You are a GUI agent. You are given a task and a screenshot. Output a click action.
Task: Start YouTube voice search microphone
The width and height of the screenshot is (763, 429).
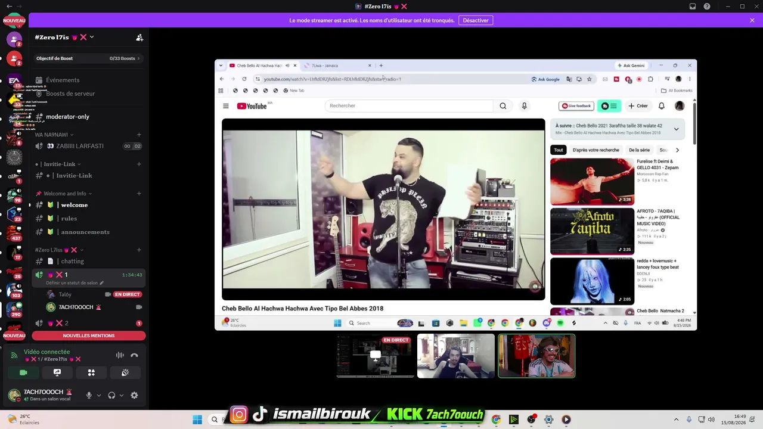pyautogui.click(x=525, y=106)
